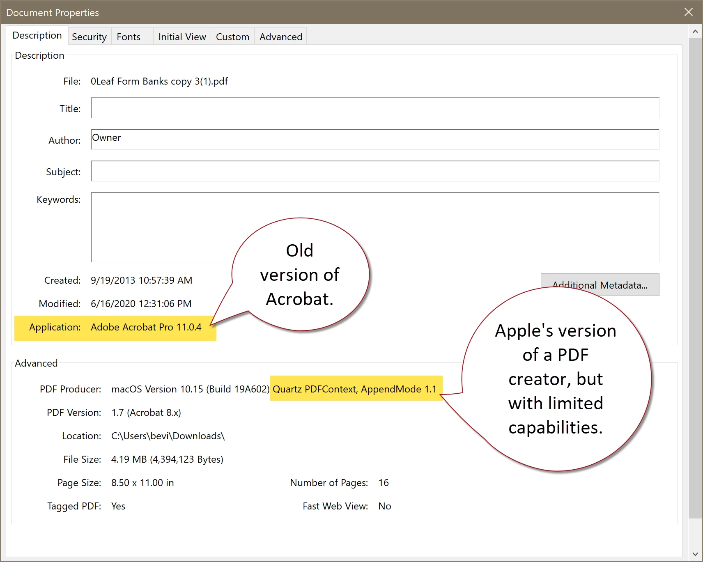The image size is (703, 562).
Task: Close the Document Properties dialog
Action: pyautogui.click(x=689, y=12)
